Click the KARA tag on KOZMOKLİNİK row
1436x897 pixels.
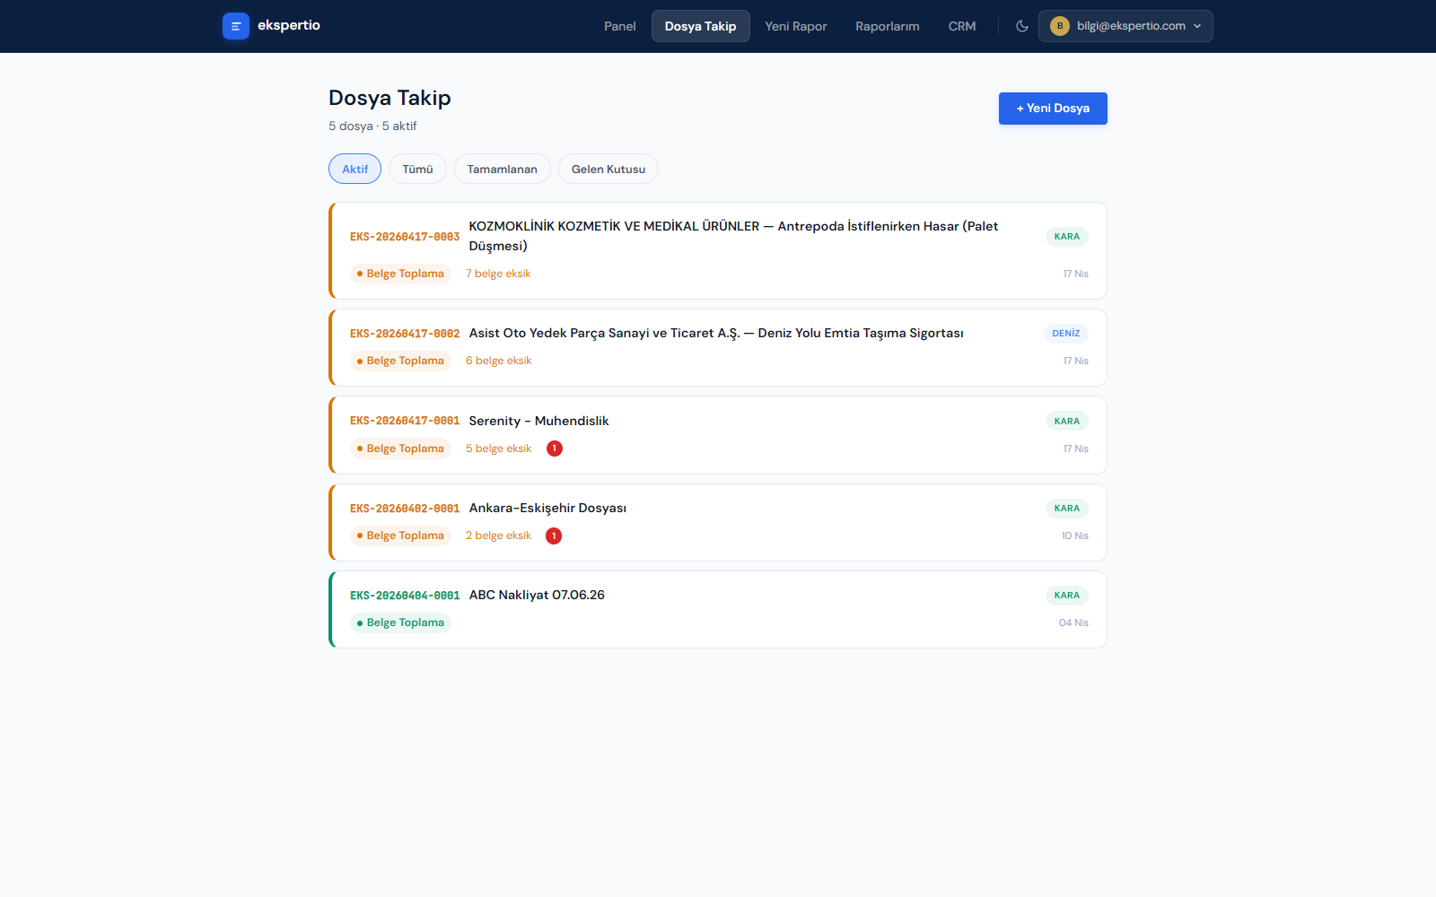pos(1066,237)
